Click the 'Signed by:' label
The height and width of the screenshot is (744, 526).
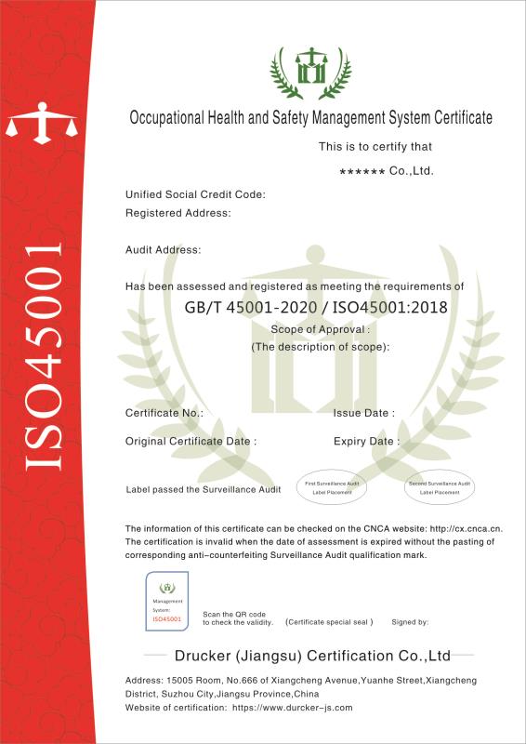point(410,622)
